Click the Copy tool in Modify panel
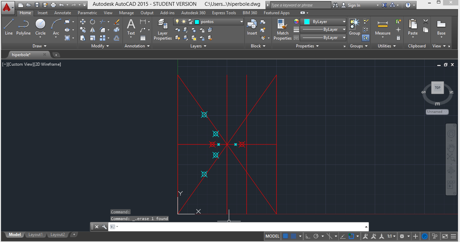 point(83,30)
